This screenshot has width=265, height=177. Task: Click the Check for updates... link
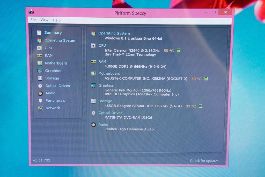click(x=205, y=161)
